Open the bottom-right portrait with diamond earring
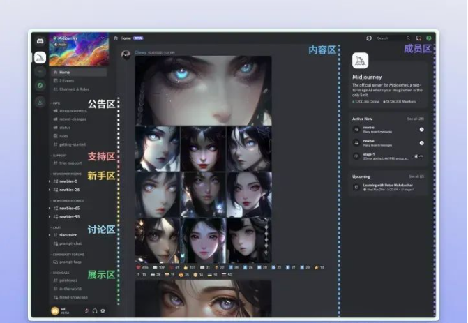 (x=249, y=241)
